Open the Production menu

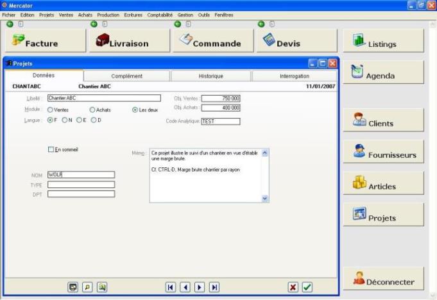[x=108, y=15]
